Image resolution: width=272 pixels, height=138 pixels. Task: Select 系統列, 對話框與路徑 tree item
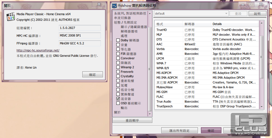tap(130, 13)
